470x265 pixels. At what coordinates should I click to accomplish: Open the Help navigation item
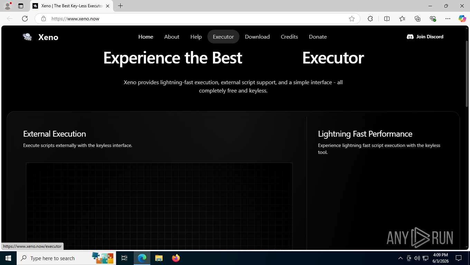[196, 37]
